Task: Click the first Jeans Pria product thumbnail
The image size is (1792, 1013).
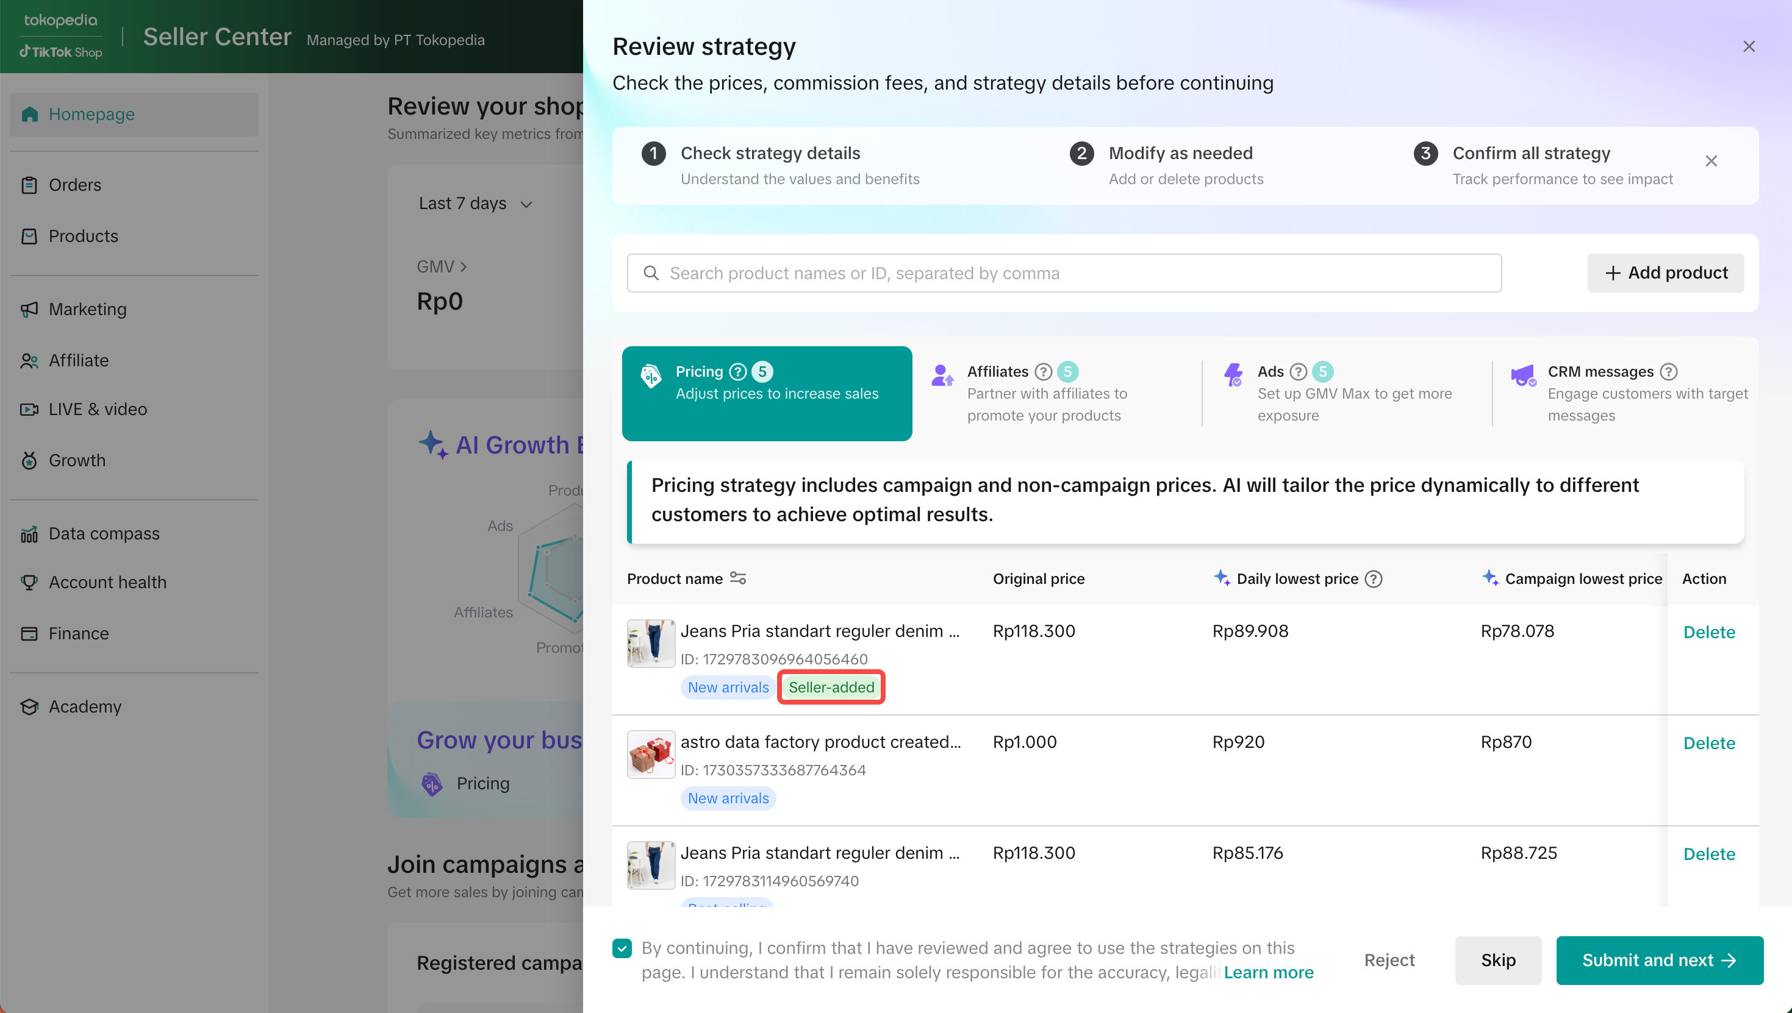Action: click(650, 644)
